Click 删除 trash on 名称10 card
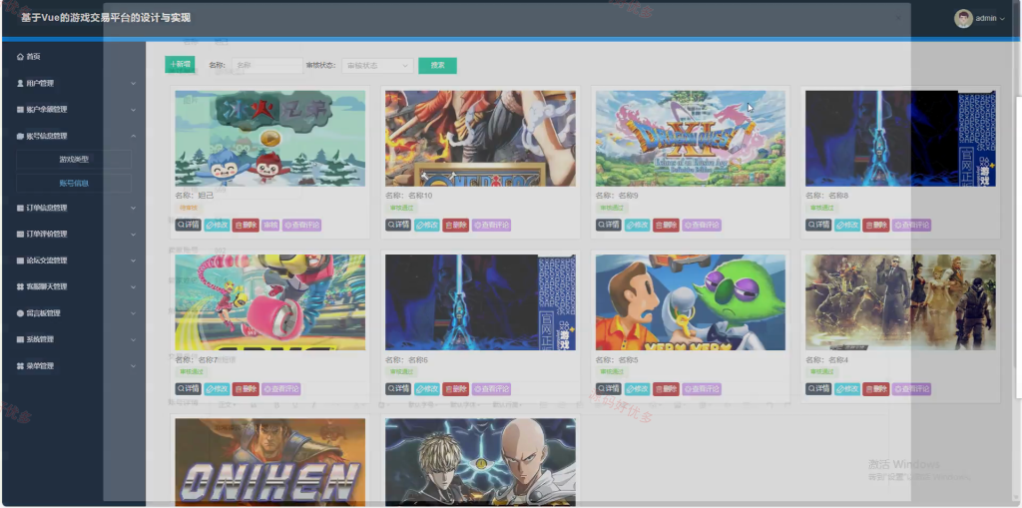This screenshot has height=508, width=1022. click(x=456, y=225)
